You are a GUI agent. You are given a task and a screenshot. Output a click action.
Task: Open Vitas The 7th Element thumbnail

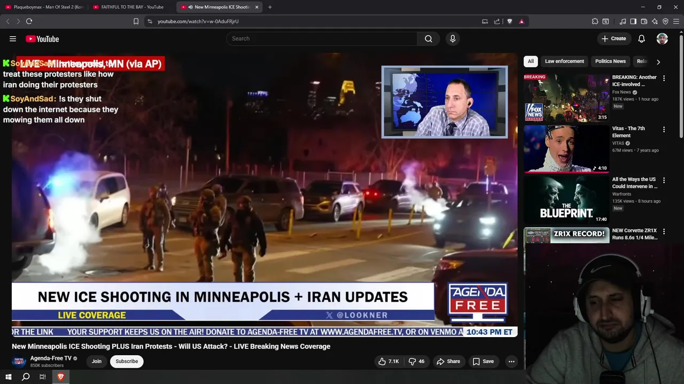tap(566, 148)
